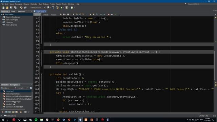The width and height of the screenshot is (217, 122).
Task: Open the Refactor menu
Action: [x=34, y=4]
